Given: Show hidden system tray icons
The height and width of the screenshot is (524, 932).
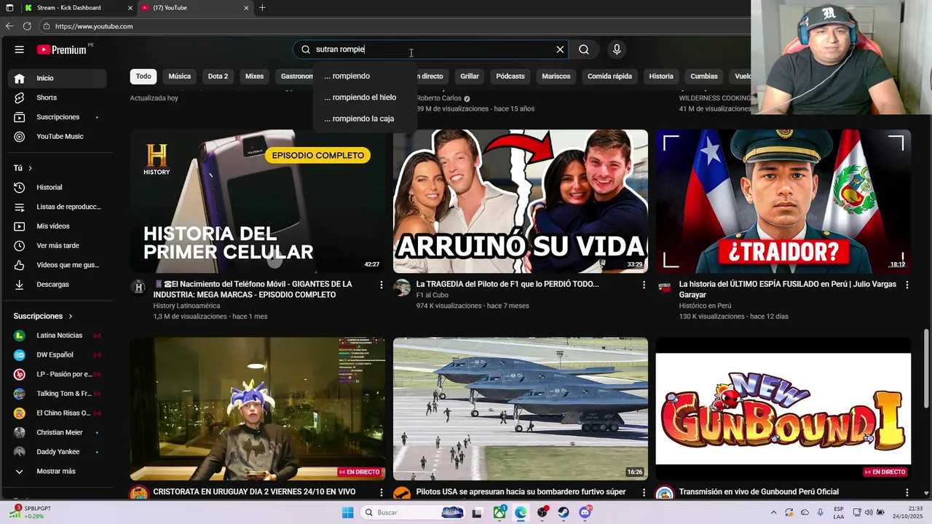Looking at the screenshot, I should pyautogui.click(x=774, y=512).
